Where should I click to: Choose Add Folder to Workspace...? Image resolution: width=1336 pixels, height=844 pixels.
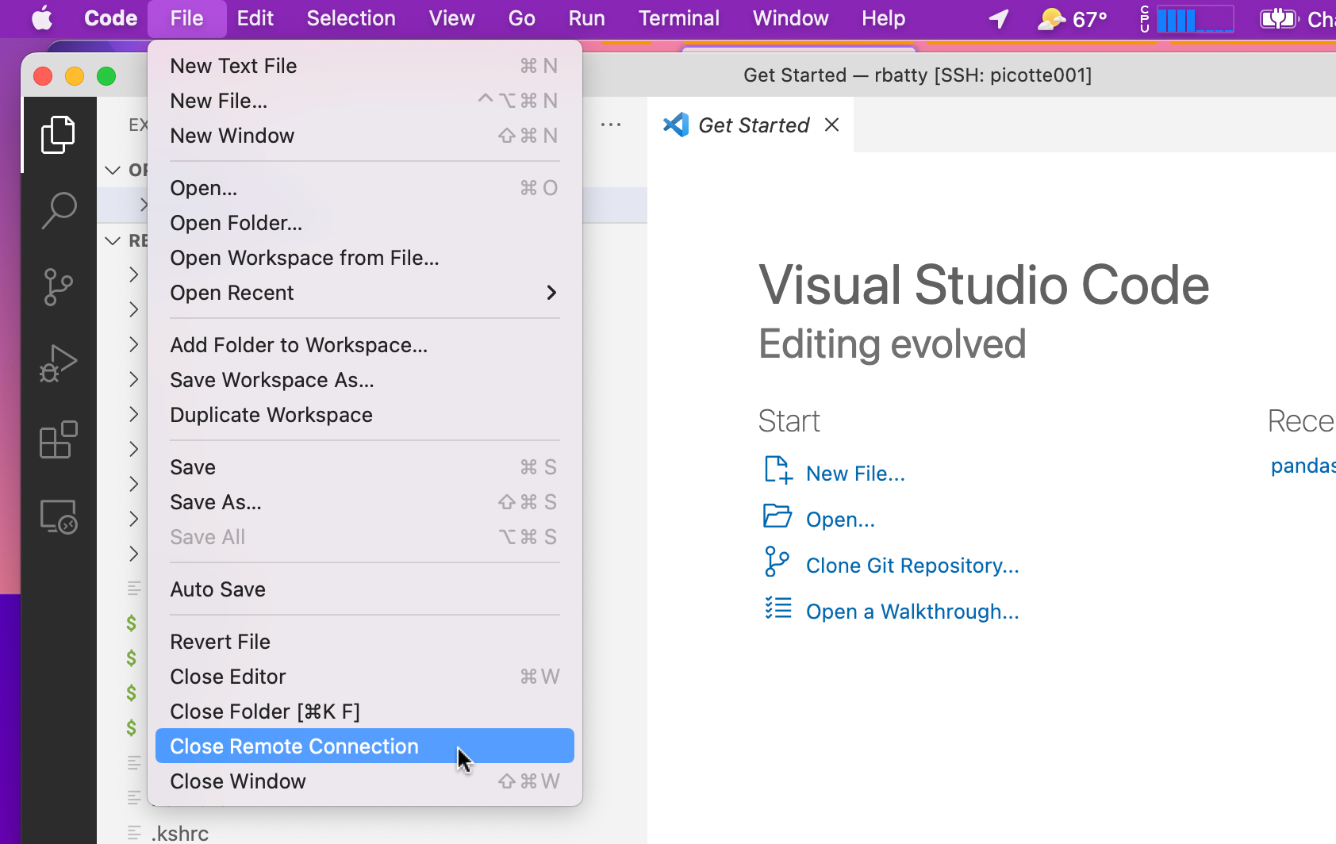(x=365, y=345)
